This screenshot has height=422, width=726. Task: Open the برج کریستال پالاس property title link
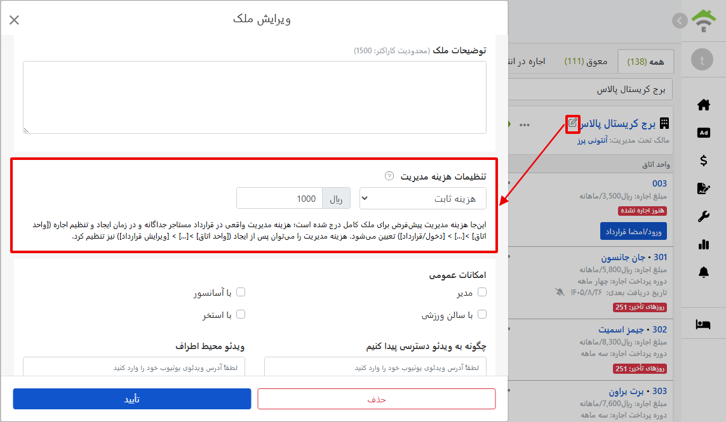(618, 124)
